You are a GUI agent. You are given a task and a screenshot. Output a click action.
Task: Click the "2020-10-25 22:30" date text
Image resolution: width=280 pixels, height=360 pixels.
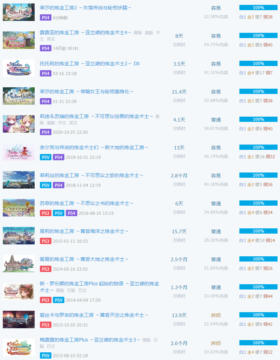[x=70, y=132]
